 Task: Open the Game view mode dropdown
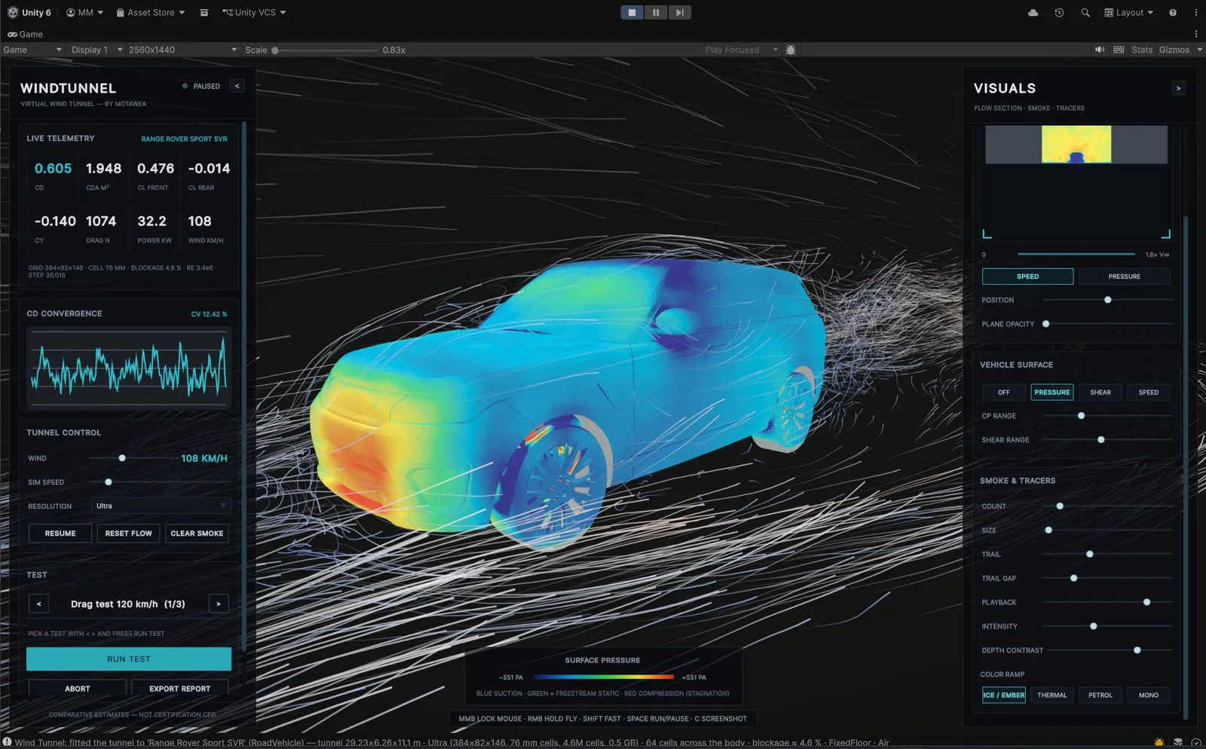32,50
